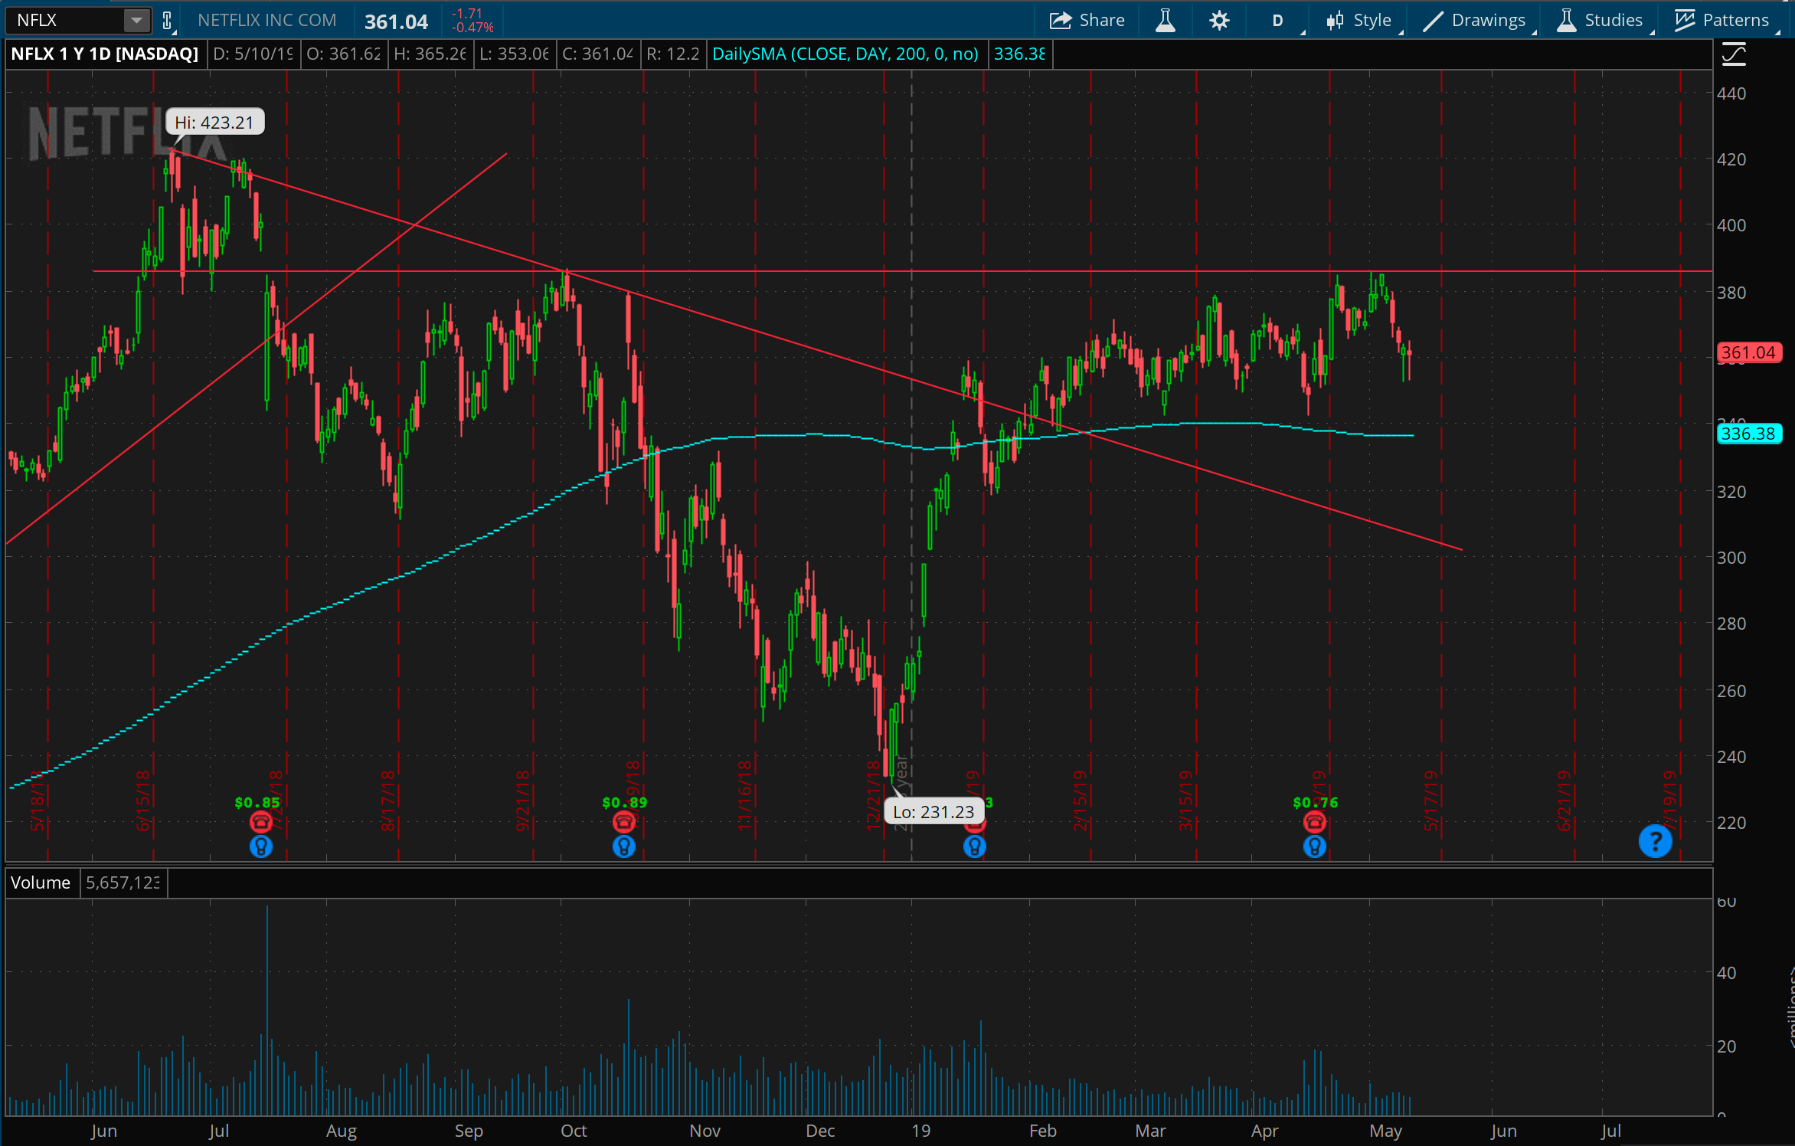Click the Oct label on the time axis
Viewport: 1795px width, 1146px height.
coord(574,1131)
